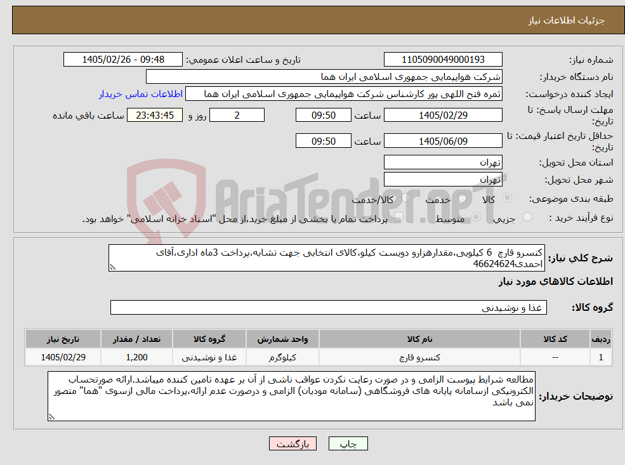
Task: Click the کنسرو قارچ table cell
Action: (419, 357)
